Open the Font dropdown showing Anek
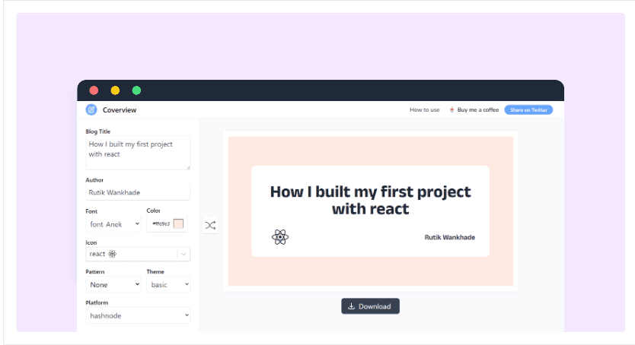The width and height of the screenshot is (635, 345). pyautogui.click(x=114, y=224)
